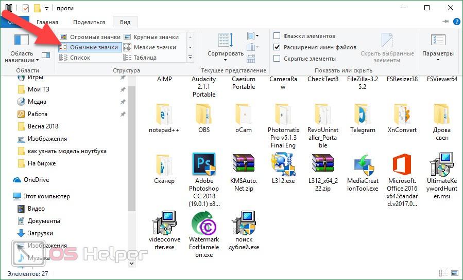The width and height of the screenshot is (463, 280).
Task: Click the notepad++ folder icon
Action: [x=164, y=114]
